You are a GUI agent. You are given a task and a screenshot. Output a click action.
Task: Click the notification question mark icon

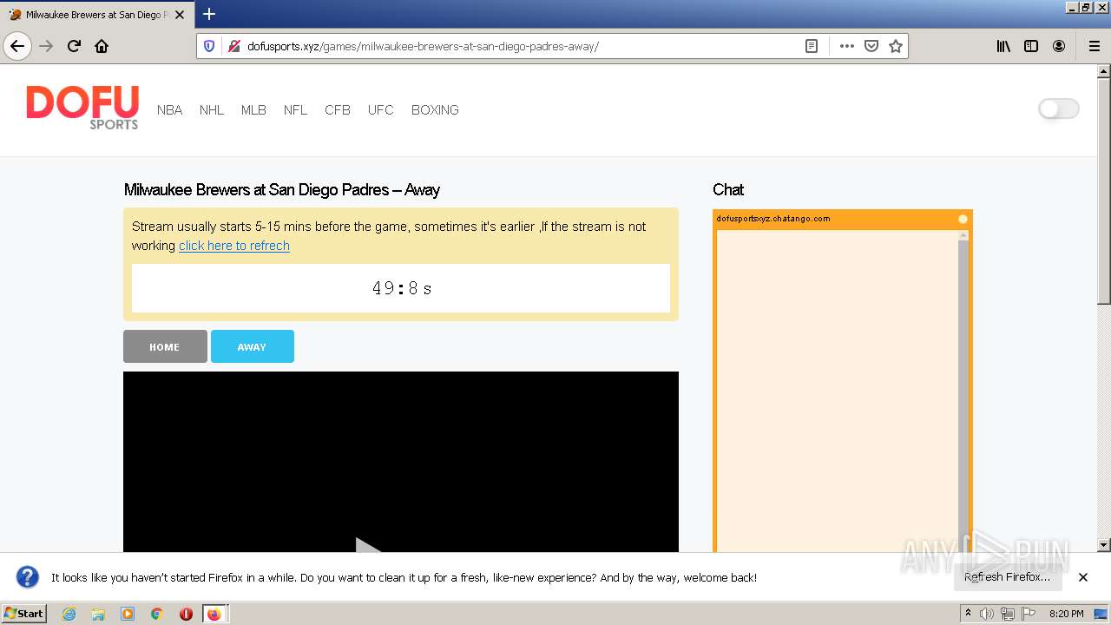tap(28, 577)
